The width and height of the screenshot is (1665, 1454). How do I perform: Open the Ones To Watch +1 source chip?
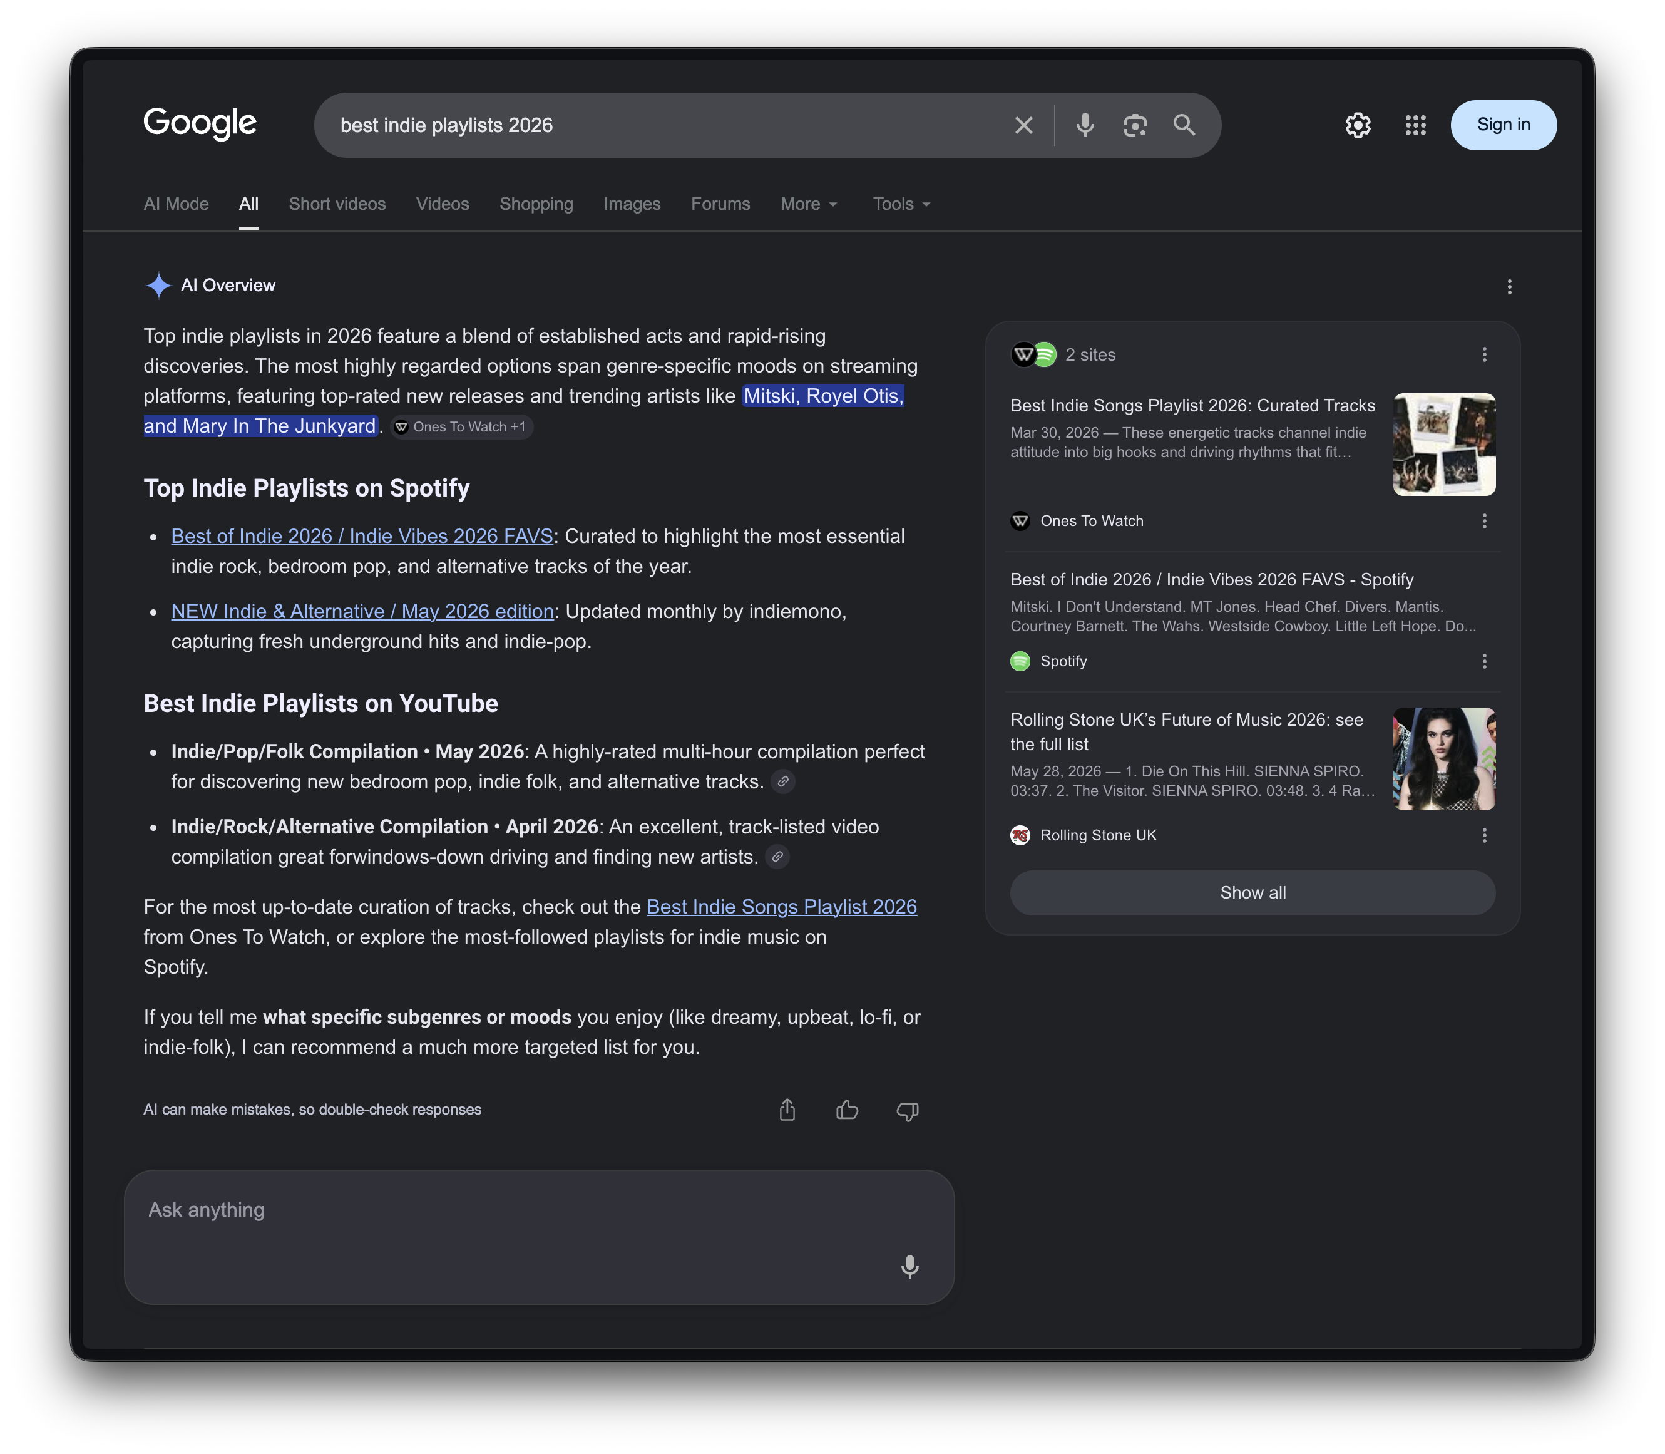click(461, 427)
